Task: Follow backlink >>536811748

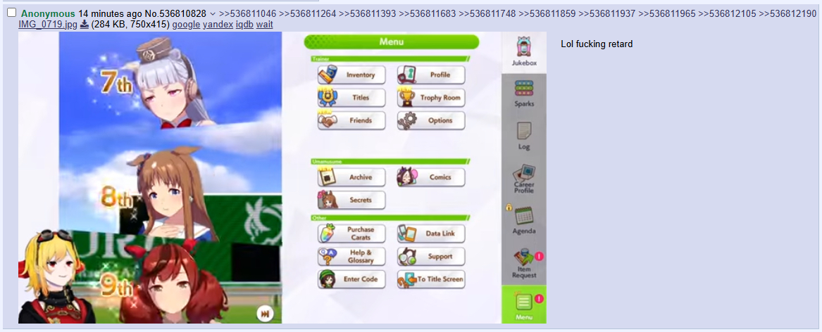Action: pos(487,13)
